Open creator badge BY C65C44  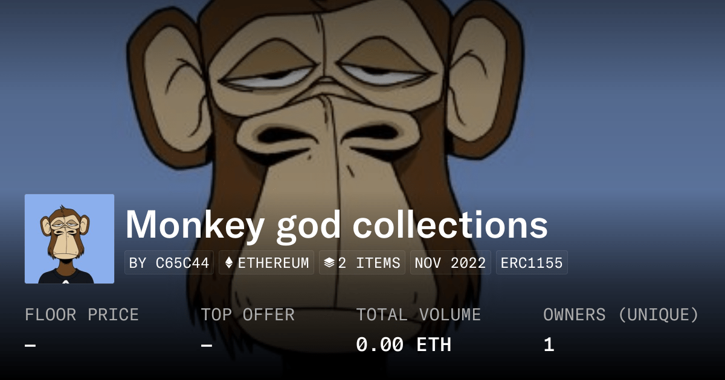tap(169, 263)
